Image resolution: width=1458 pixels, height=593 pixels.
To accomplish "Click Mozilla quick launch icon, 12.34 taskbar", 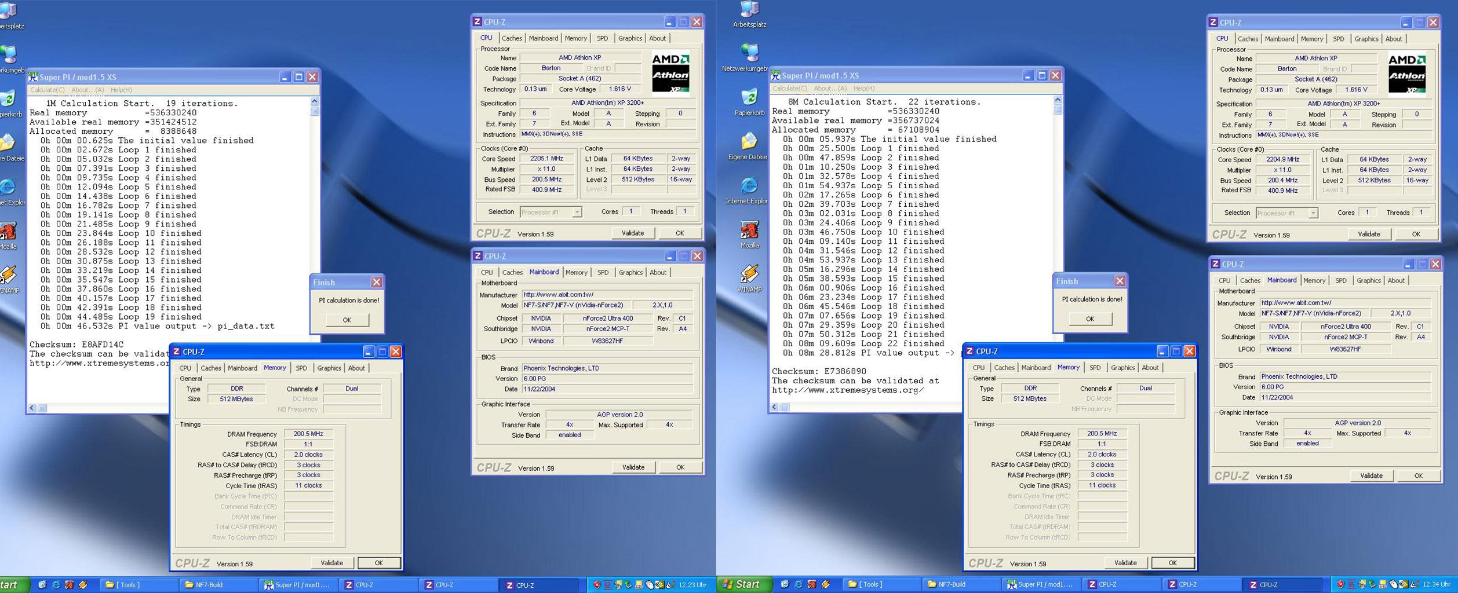I will pyautogui.click(x=812, y=584).
